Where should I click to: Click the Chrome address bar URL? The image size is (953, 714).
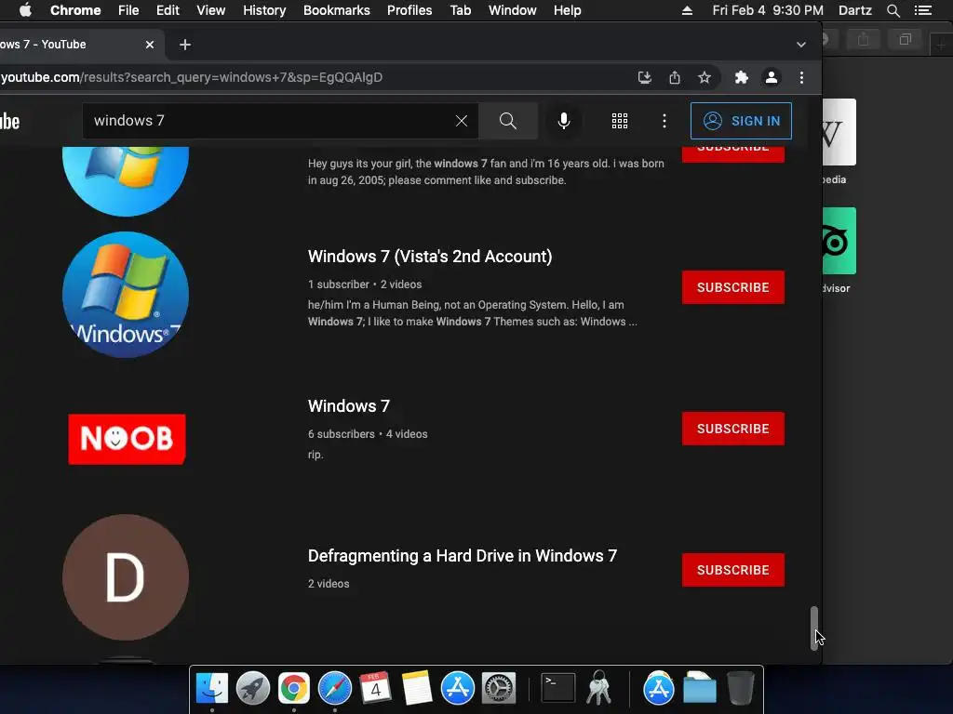click(x=192, y=77)
